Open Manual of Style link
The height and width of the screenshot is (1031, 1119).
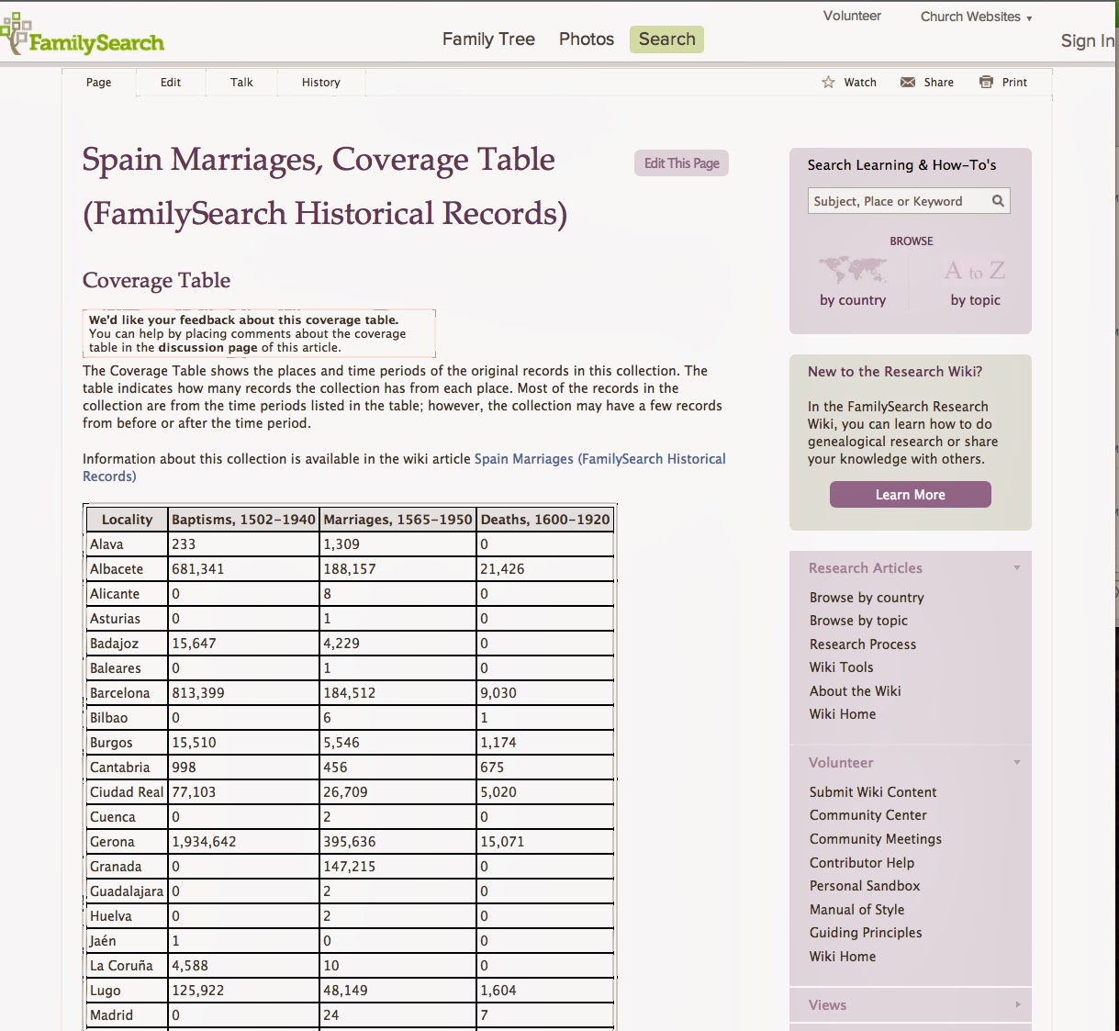tap(856, 910)
